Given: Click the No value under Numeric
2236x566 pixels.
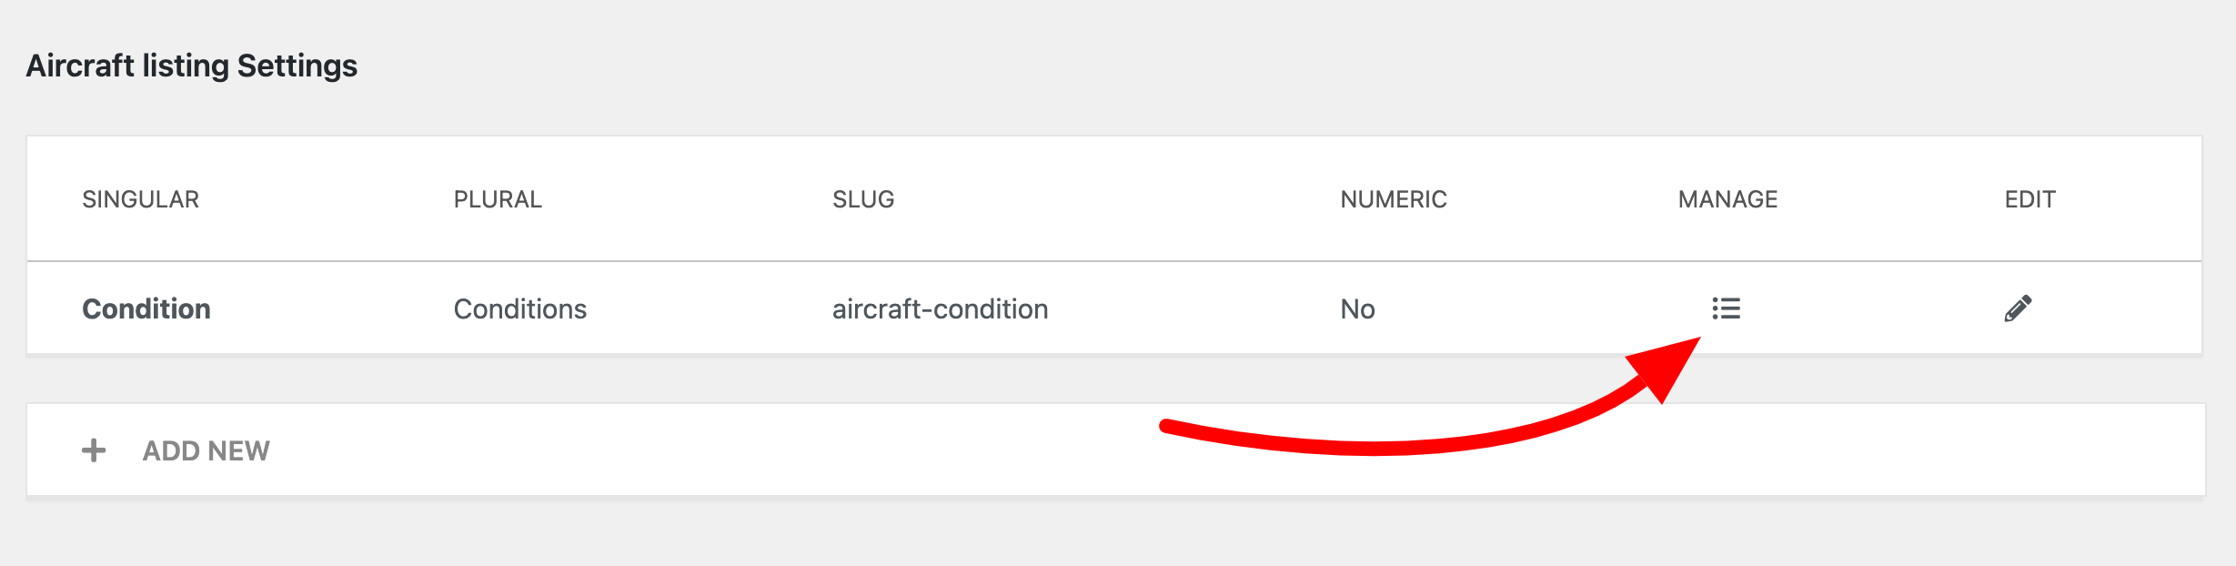Looking at the screenshot, I should click(x=1357, y=309).
